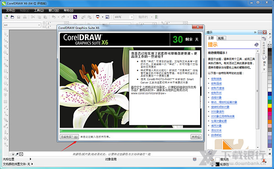Click the book icon in Hints panel

tap(256, 45)
